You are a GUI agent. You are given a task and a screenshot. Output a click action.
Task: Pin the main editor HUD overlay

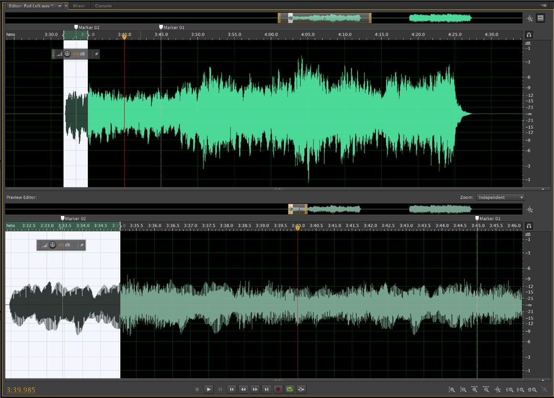coord(96,54)
